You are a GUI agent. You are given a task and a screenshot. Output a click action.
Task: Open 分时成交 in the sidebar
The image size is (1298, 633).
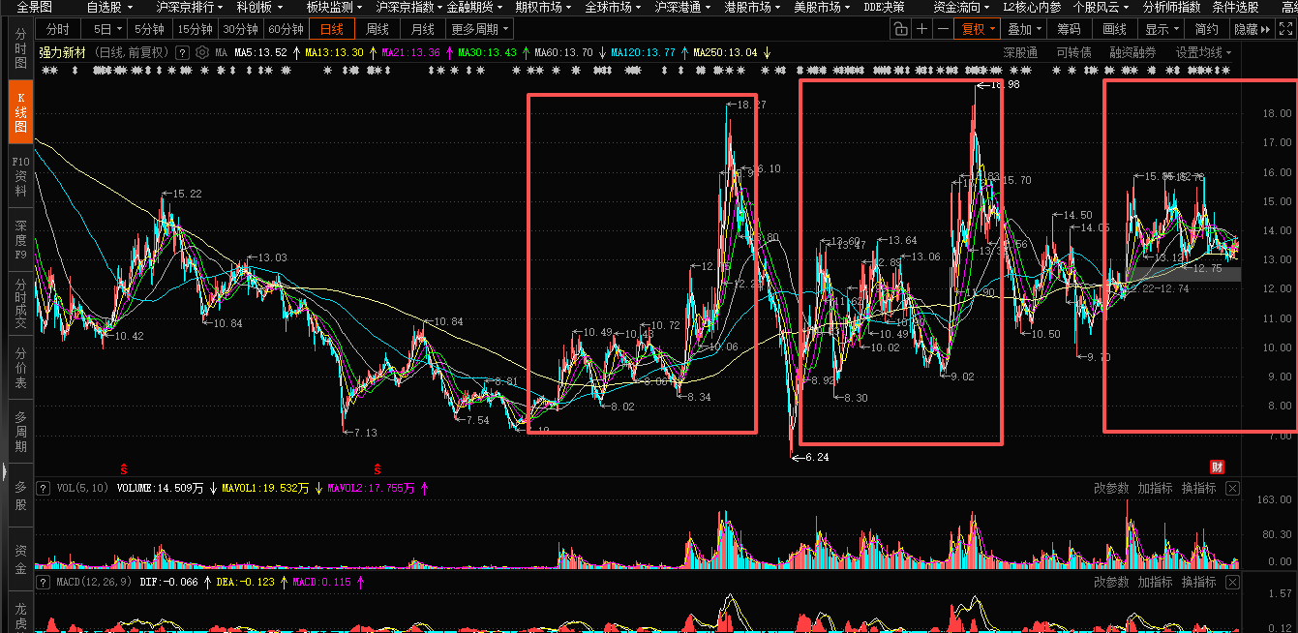20,304
